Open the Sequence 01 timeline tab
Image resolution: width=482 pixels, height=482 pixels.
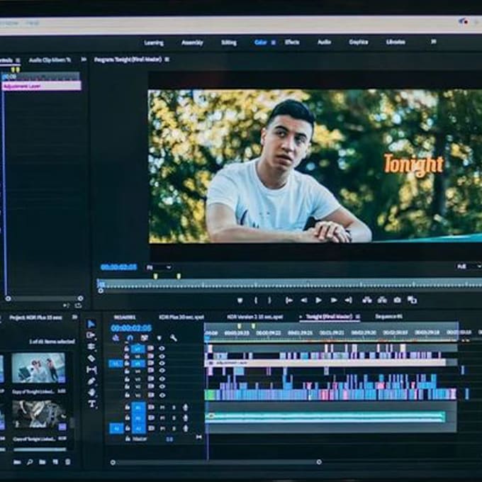click(x=388, y=316)
